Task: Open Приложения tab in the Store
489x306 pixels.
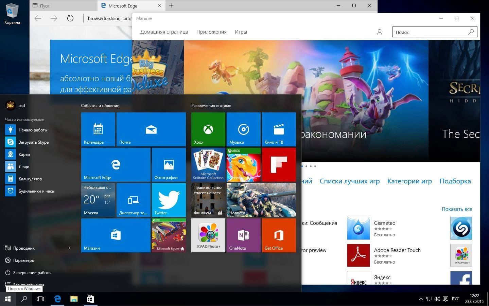Action: [x=211, y=32]
